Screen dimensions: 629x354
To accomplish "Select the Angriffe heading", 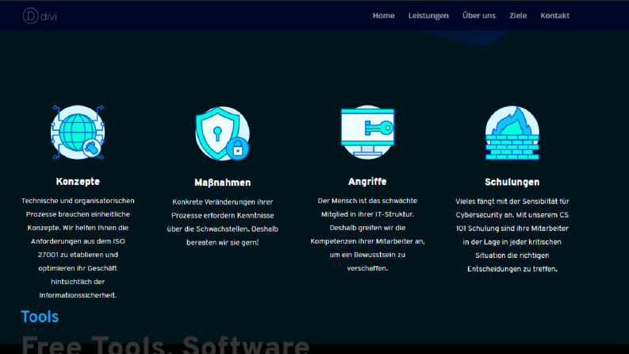I will 367,182.
